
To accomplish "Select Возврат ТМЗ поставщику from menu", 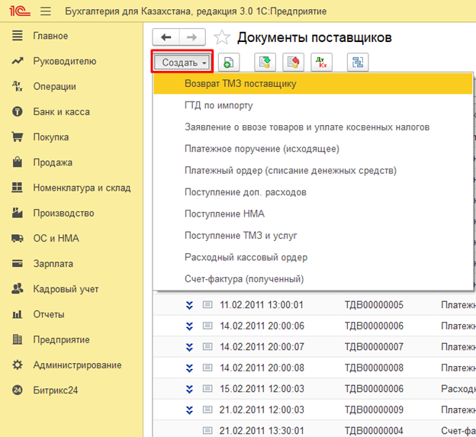I will click(240, 83).
